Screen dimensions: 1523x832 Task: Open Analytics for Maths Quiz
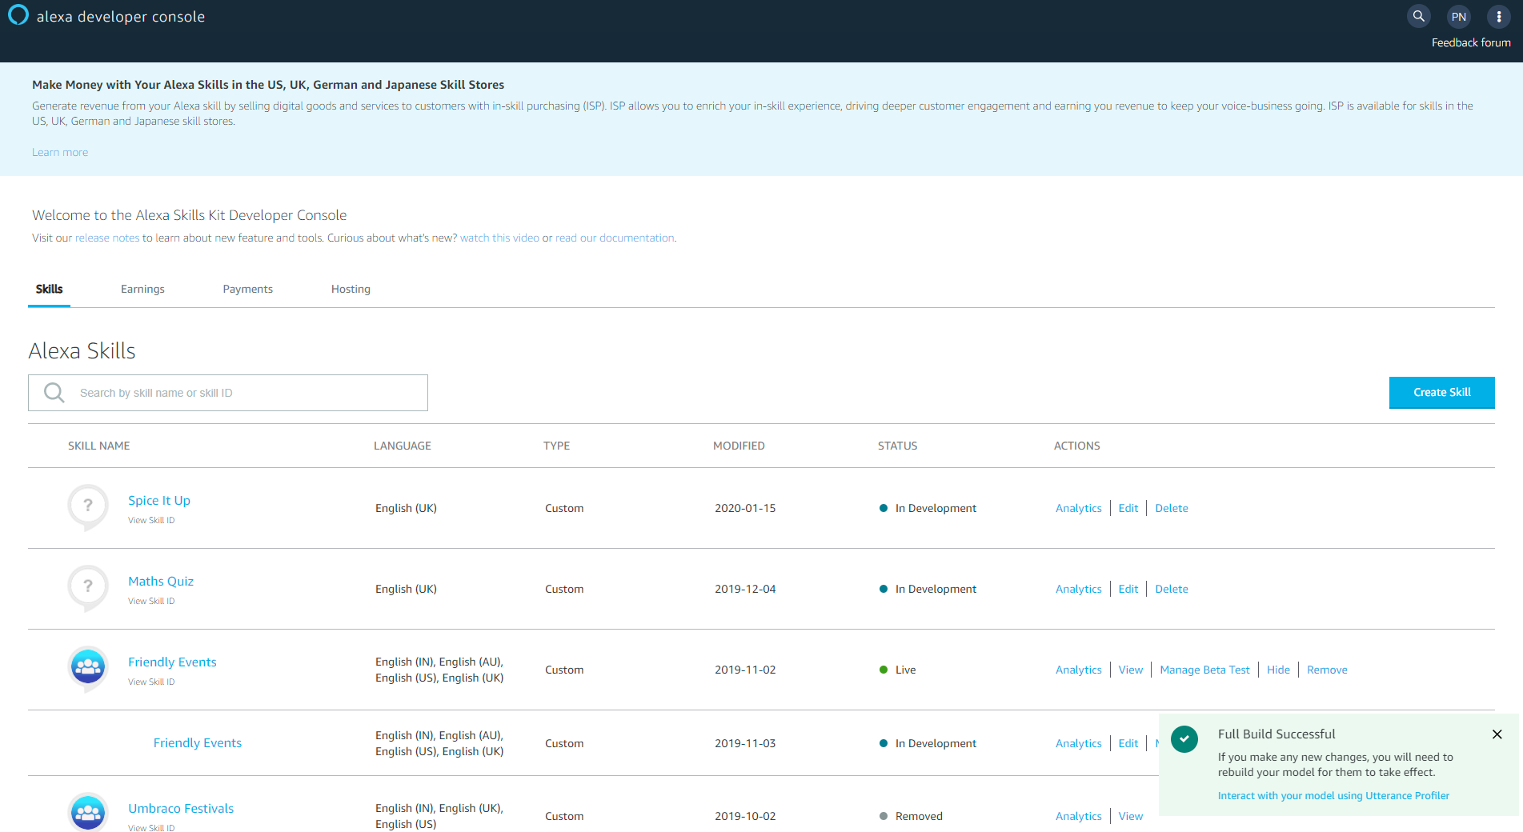coord(1078,589)
